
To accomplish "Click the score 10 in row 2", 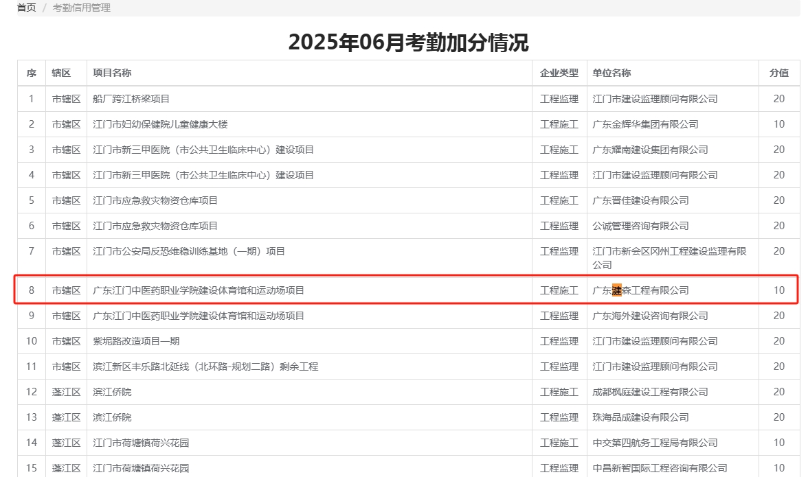I will pos(779,124).
